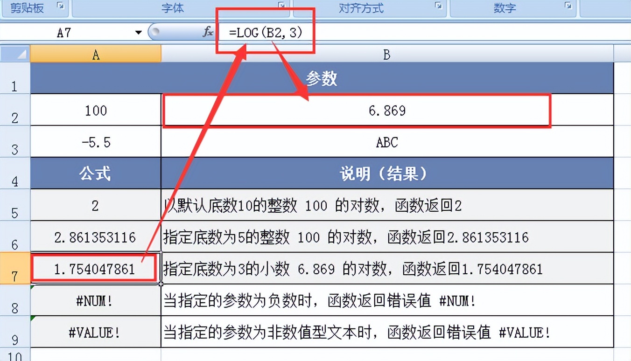Click the 公式 header cell
The width and height of the screenshot is (631, 361).
(96, 174)
